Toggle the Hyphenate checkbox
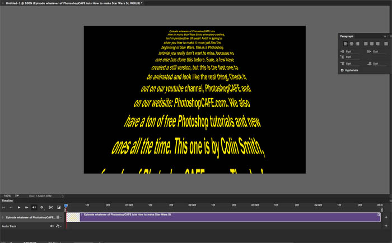 343,70
